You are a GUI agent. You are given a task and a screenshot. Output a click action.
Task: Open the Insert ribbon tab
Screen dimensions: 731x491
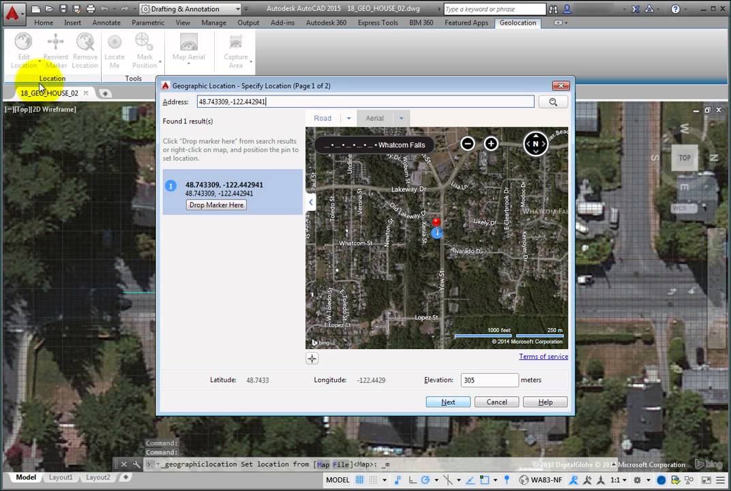72,23
